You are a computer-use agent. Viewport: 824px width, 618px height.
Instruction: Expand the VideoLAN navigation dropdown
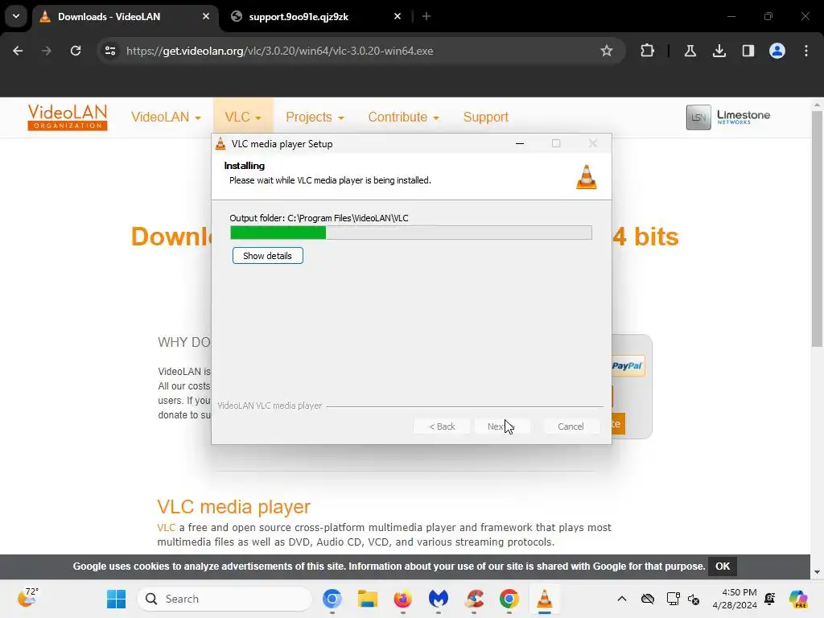(166, 117)
